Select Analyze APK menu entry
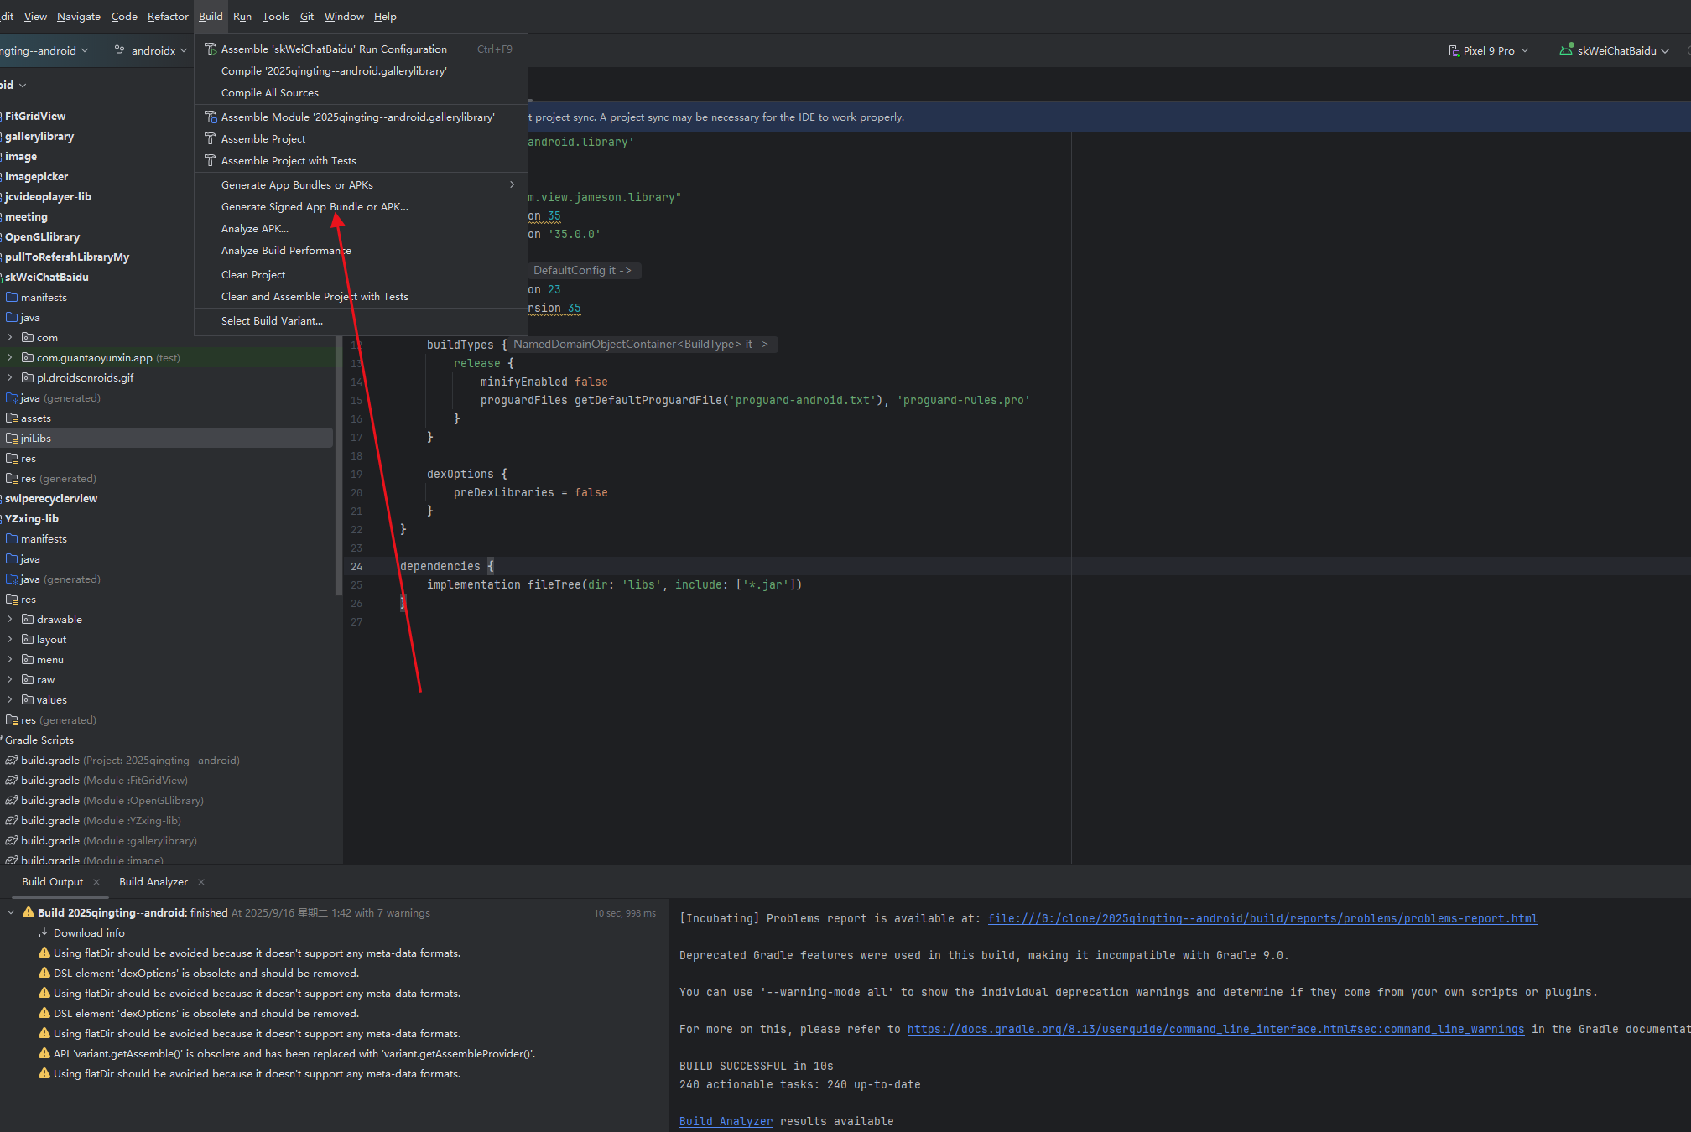The height and width of the screenshot is (1132, 1691). pos(255,228)
